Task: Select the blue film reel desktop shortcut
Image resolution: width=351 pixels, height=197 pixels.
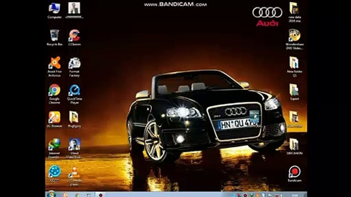Action: point(55,174)
